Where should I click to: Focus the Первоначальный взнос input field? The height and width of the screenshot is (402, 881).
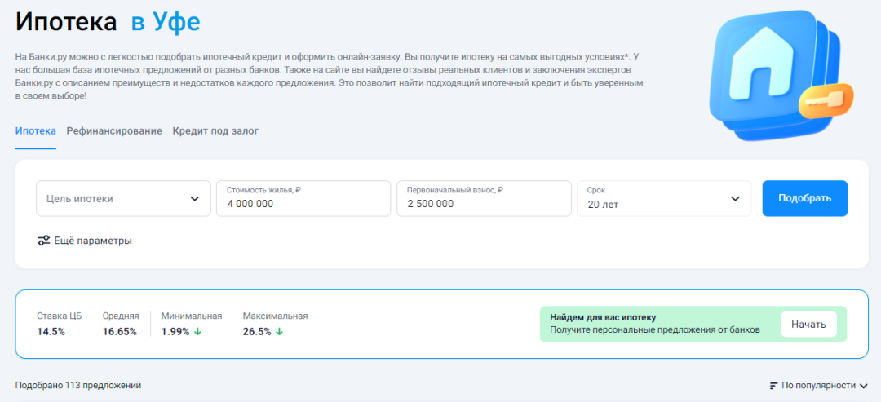(x=484, y=198)
